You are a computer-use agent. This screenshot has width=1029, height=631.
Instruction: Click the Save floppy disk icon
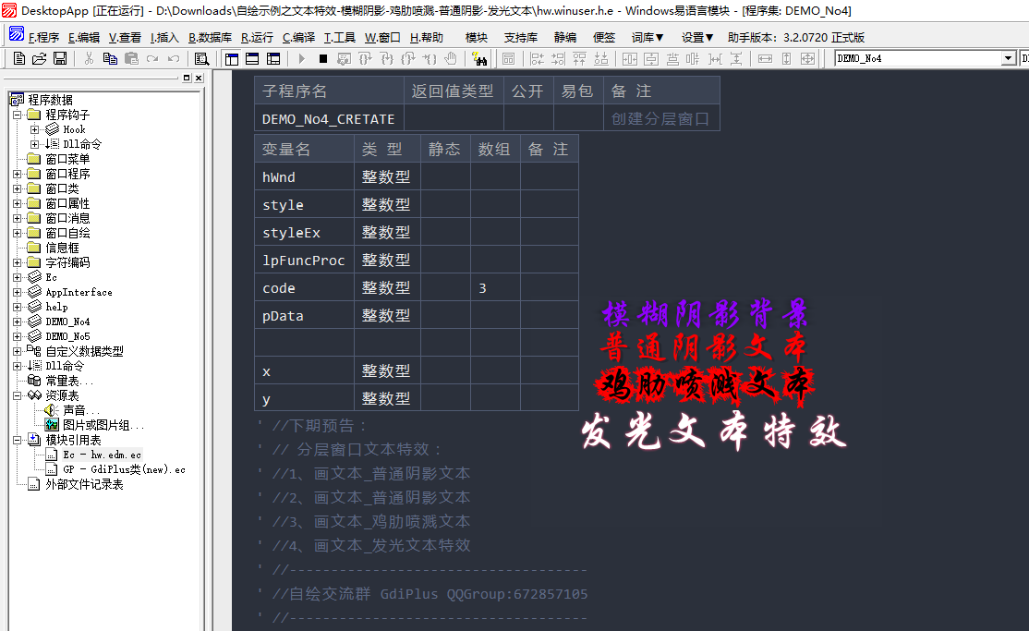pos(60,58)
